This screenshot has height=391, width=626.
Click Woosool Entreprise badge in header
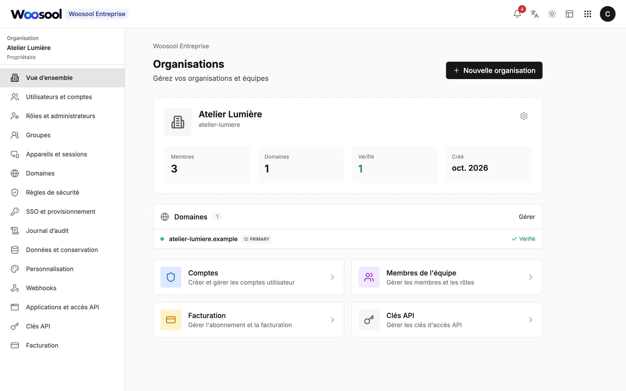coord(97,14)
